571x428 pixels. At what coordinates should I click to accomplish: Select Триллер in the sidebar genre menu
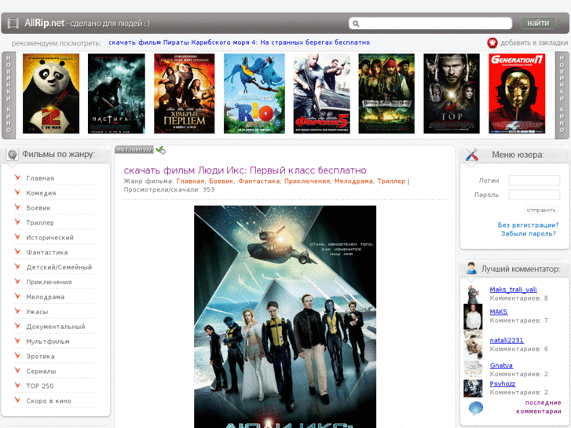pyautogui.click(x=40, y=223)
